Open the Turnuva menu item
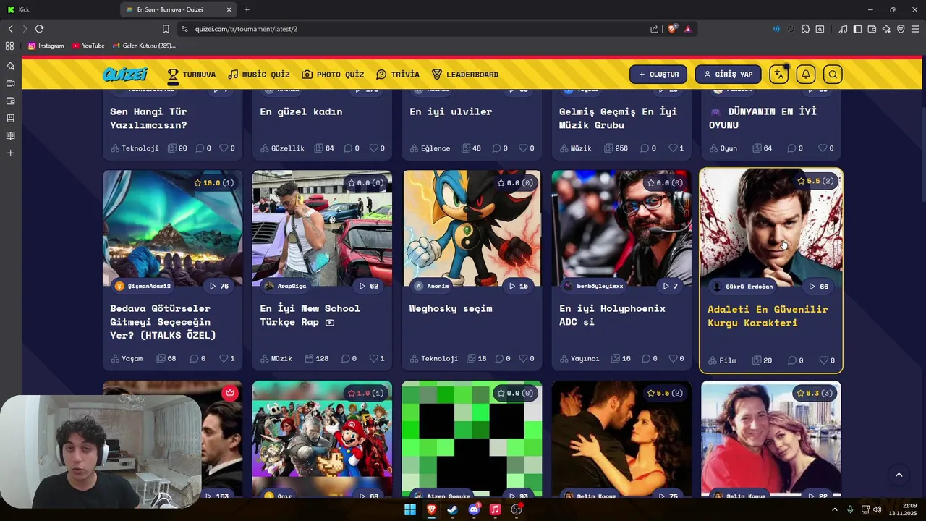Screen dimensions: 926x521 click(192, 75)
